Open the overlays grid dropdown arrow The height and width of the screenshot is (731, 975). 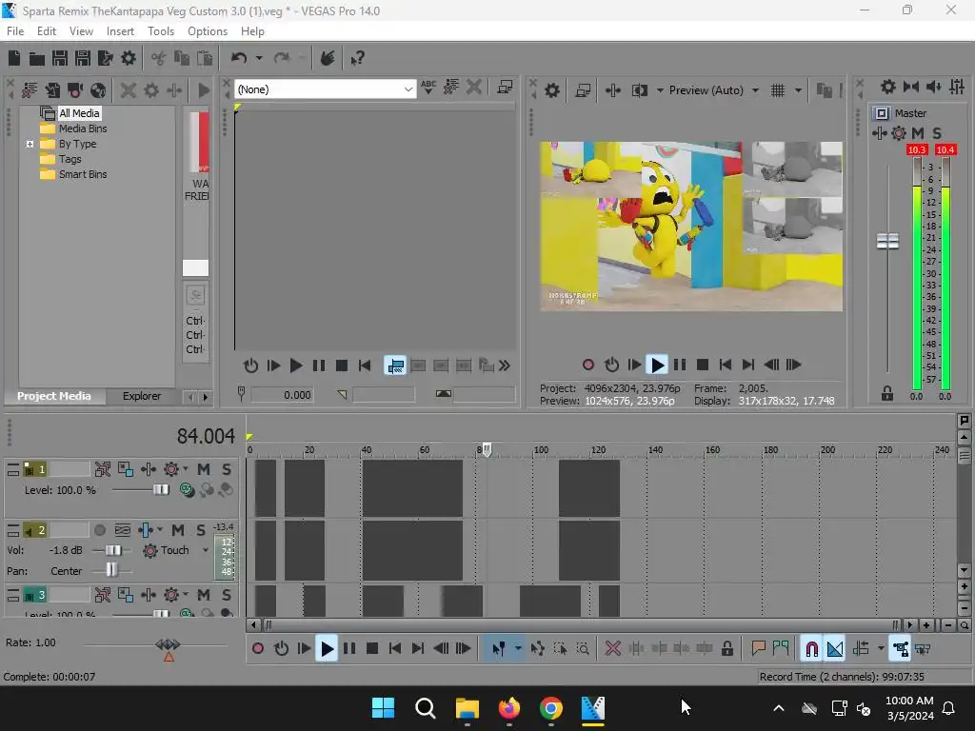pyautogui.click(x=798, y=90)
